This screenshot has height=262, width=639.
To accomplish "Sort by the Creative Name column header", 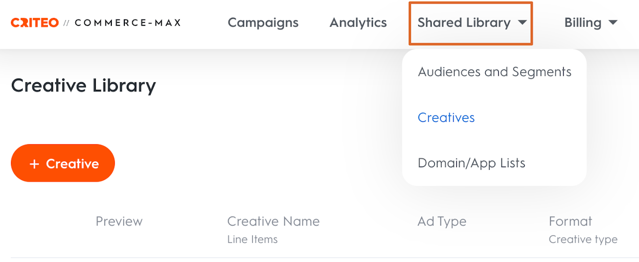I will click(273, 221).
